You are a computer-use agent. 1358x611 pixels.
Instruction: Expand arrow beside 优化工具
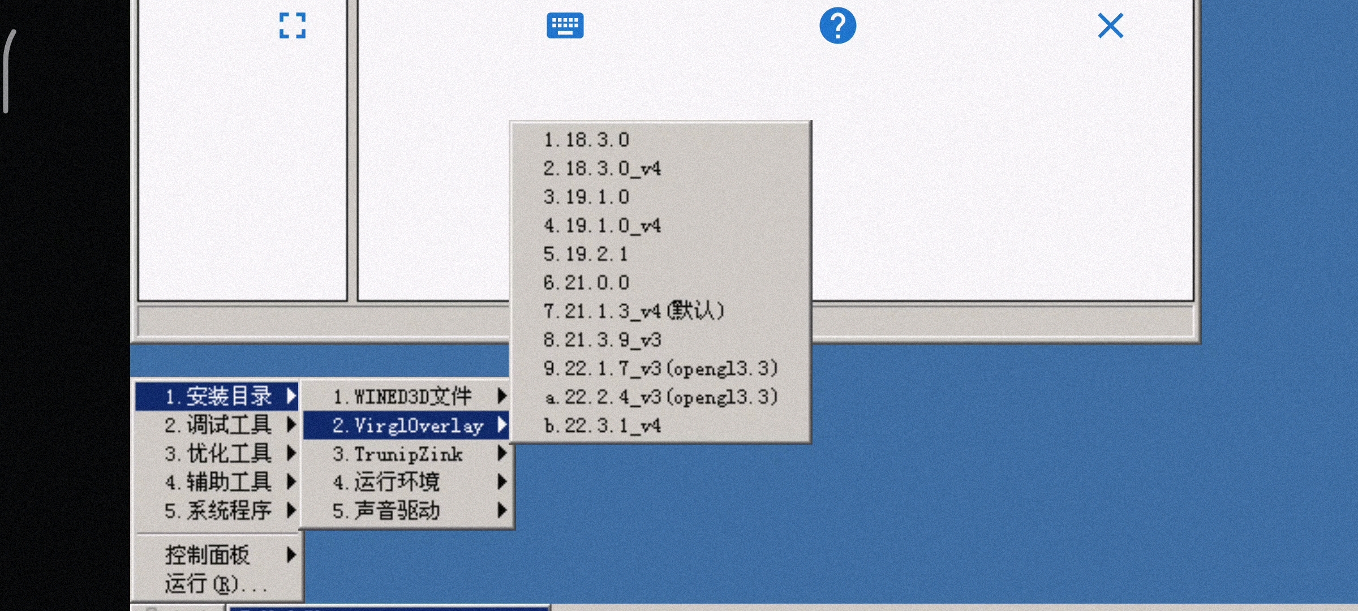pos(291,453)
